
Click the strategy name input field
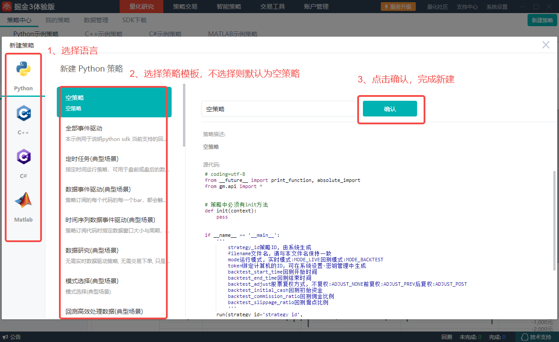279,109
